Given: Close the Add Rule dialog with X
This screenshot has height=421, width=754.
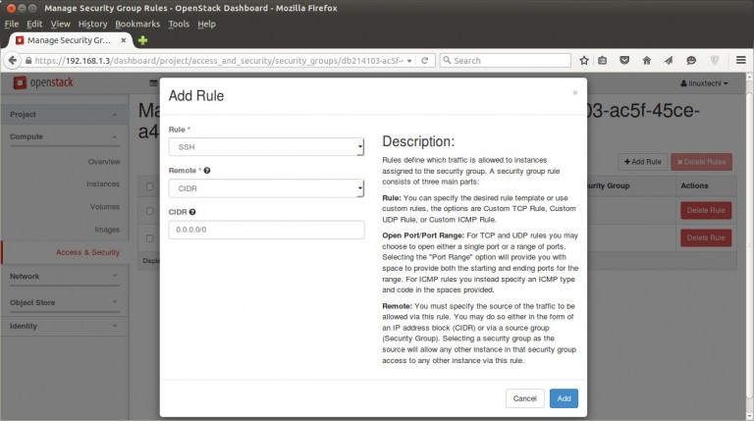Looking at the screenshot, I should coord(575,92).
